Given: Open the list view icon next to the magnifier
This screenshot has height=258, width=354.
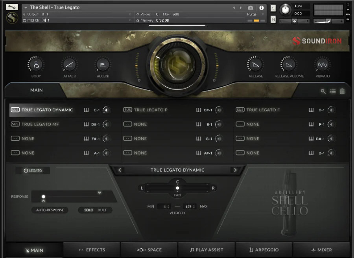Looking at the screenshot, I should 332,91.
